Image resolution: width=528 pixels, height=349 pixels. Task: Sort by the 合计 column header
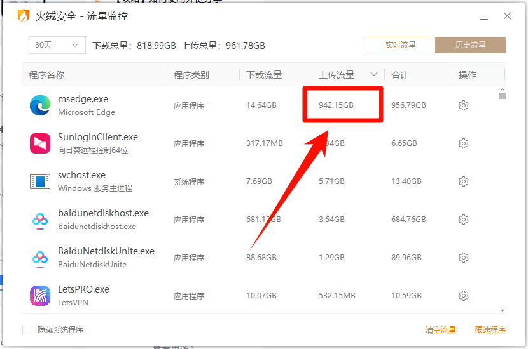point(400,75)
